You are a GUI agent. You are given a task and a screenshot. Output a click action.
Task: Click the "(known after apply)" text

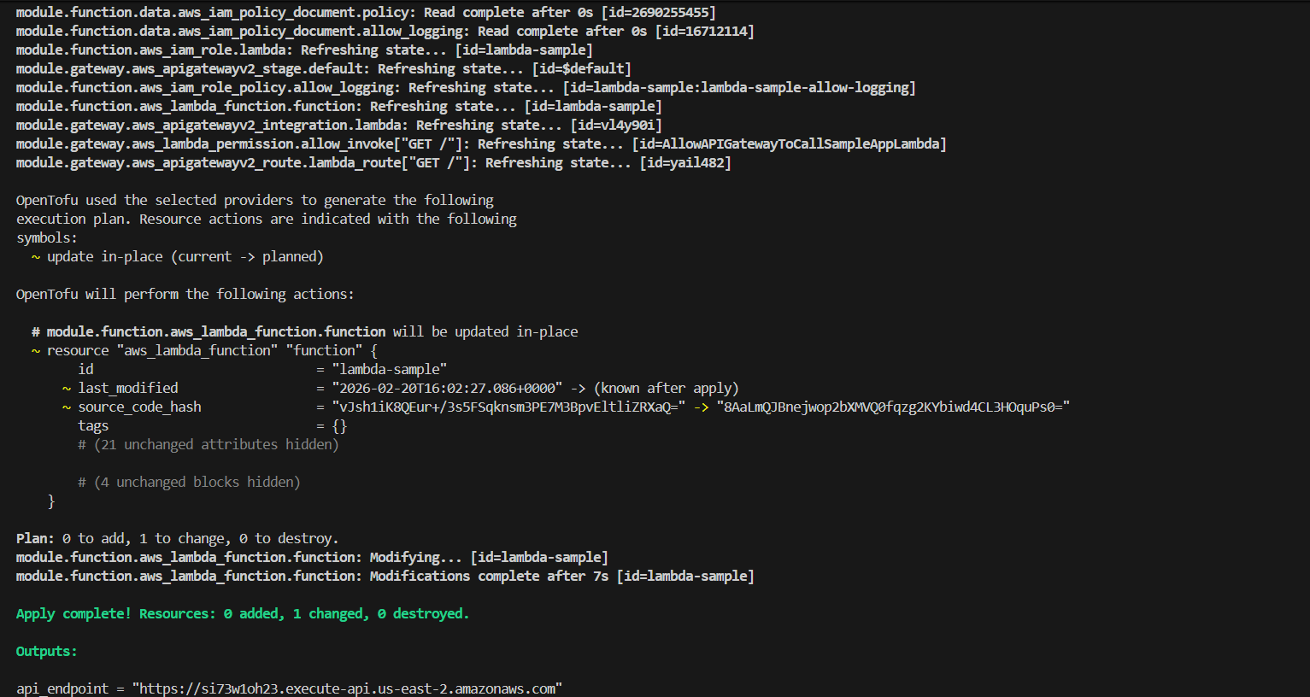[666, 388]
